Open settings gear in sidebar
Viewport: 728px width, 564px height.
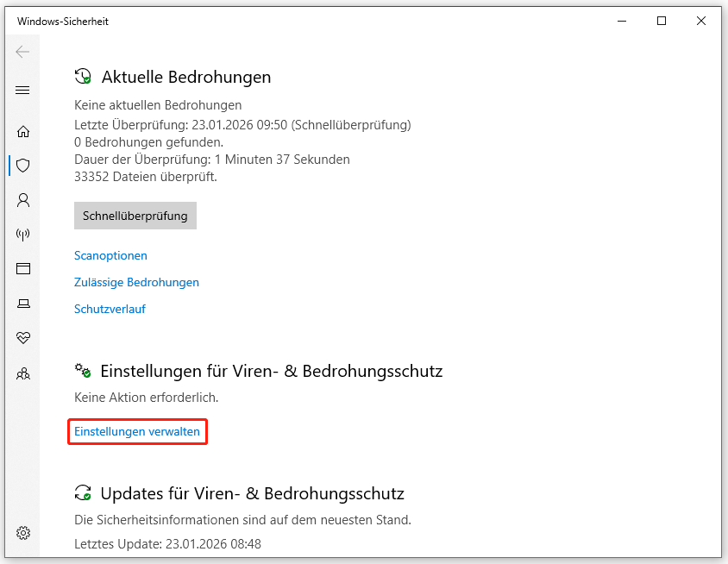[x=23, y=533]
